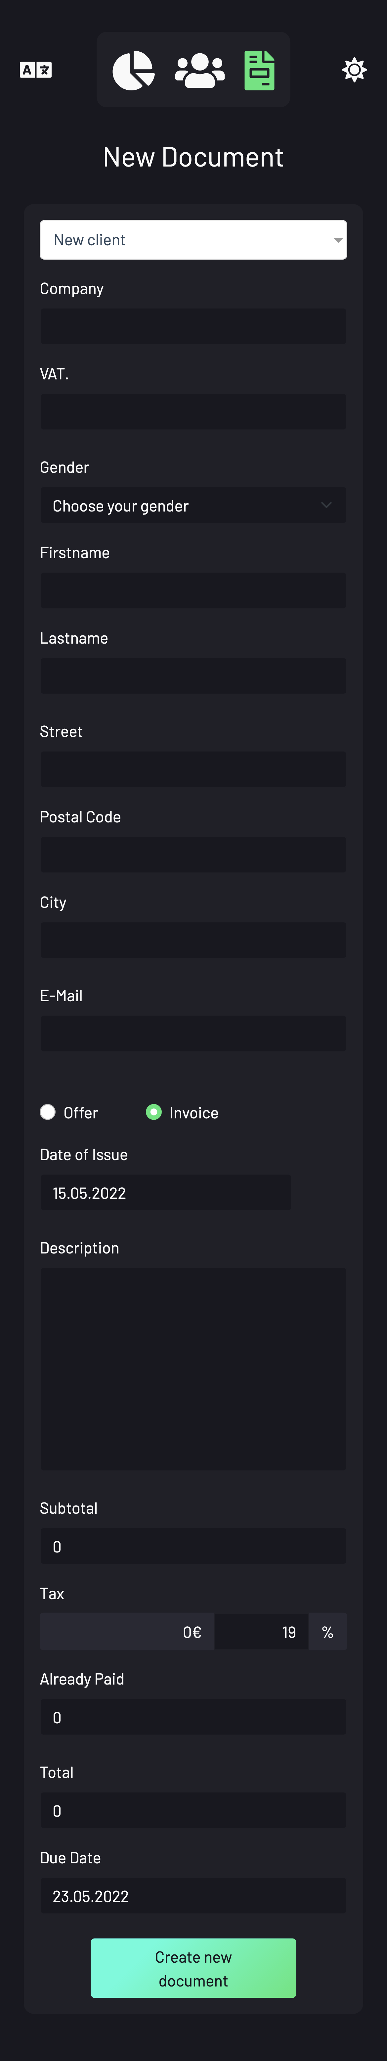Click Create new document button
Image resolution: width=387 pixels, height=2061 pixels.
click(193, 1968)
